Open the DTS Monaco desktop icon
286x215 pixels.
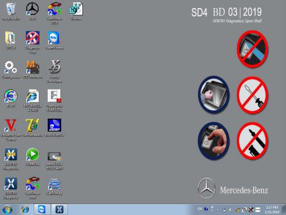click(33, 69)
